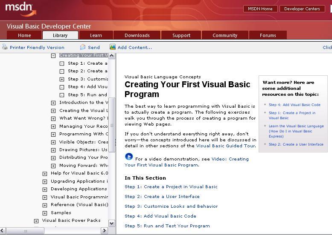This screenshot has width=332, height=235.
Task: Click the printer icon beside Printer Friendly Version
Action: click(x=5, y=47)
